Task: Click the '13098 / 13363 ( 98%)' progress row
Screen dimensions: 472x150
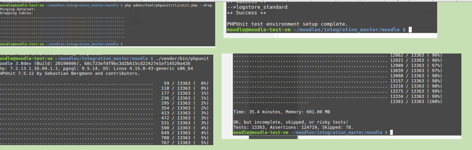Action: pos(338,76)
